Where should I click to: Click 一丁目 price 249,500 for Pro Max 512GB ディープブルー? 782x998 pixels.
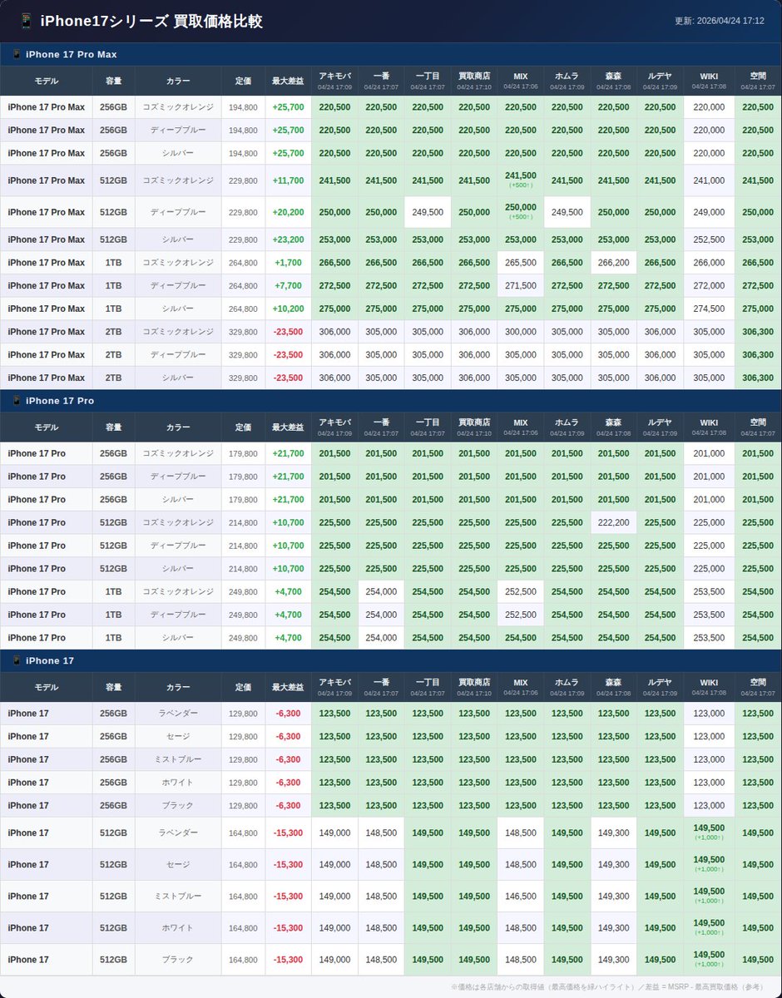point(428,212)
